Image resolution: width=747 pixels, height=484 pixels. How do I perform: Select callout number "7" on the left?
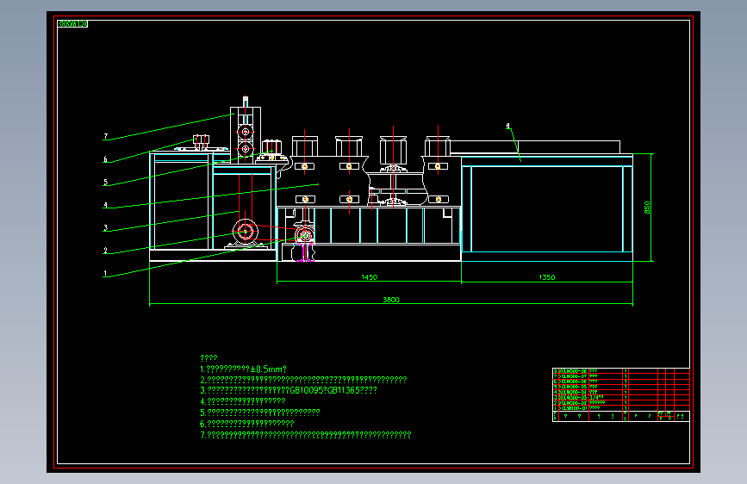pos(106,136)
